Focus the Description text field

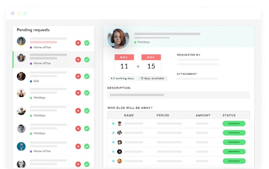178,95
